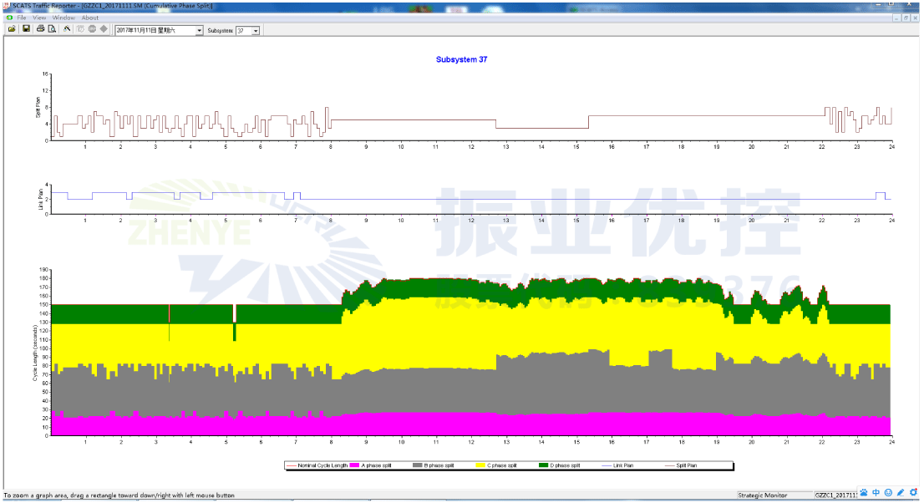Image resolution: width=924 pixels, height=503 pixels.
Task: Toggle Chinese input mode 中 icon
Action: pyautogui.click(x=876, y=493)
